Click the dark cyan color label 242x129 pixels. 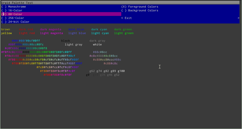tap(99, 29)
